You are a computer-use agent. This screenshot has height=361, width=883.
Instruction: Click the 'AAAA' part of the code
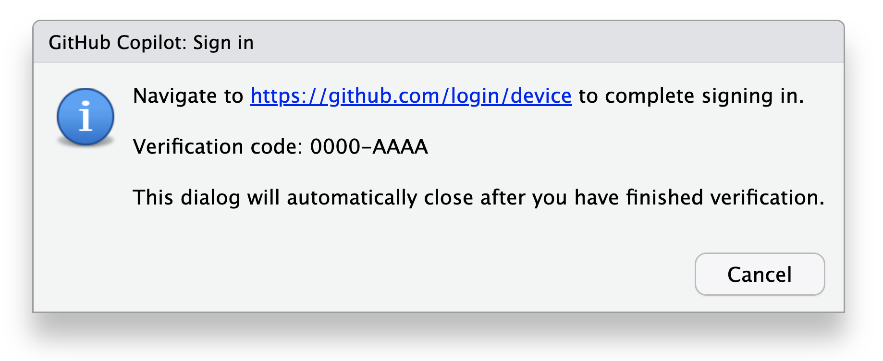400,147
